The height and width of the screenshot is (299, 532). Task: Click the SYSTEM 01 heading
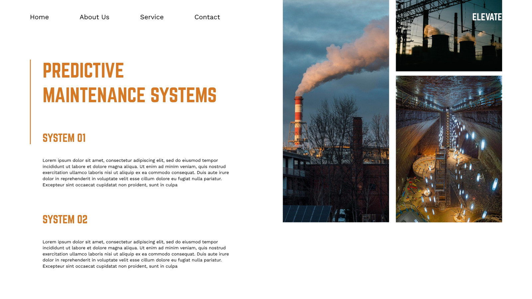(x=64, y=138)
